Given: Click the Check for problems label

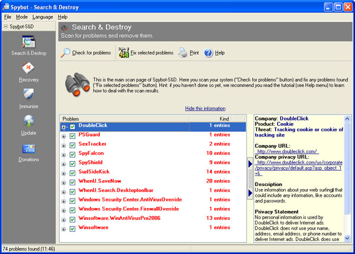Looking at the screenshot, I should click(x=92, y=53).
